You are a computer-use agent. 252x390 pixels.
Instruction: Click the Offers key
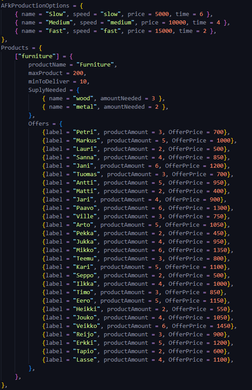click(39, 124)
